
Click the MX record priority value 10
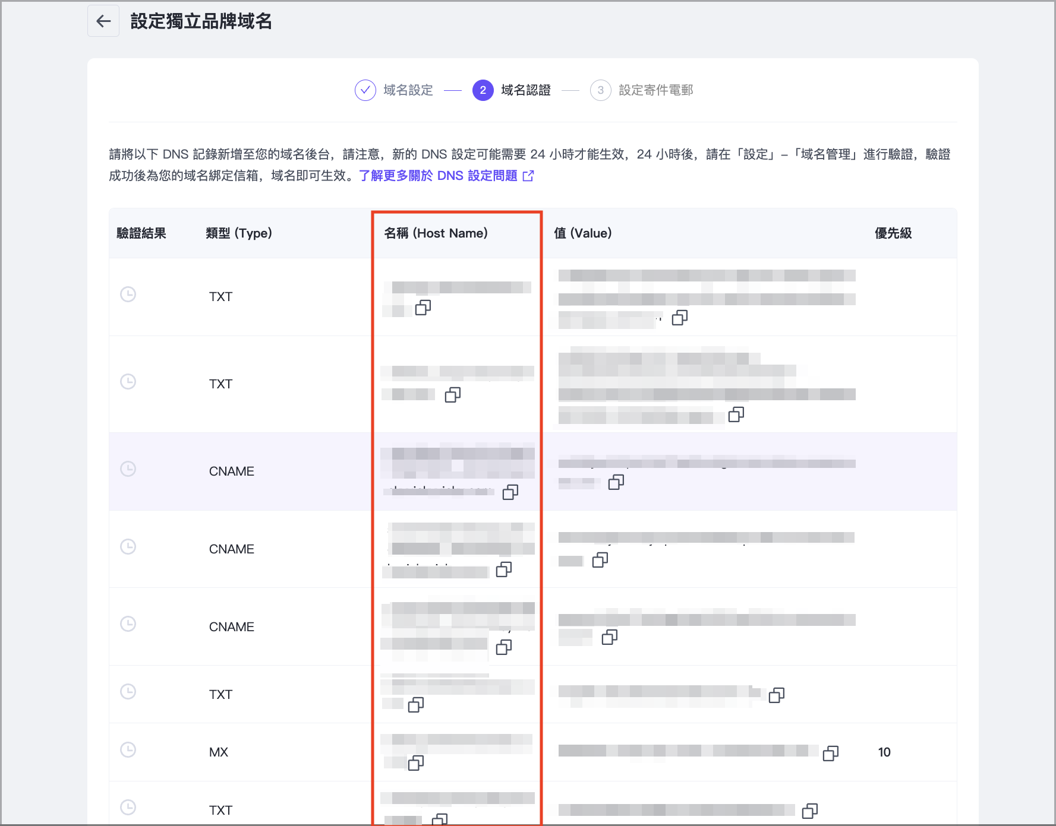coord(884,752)
